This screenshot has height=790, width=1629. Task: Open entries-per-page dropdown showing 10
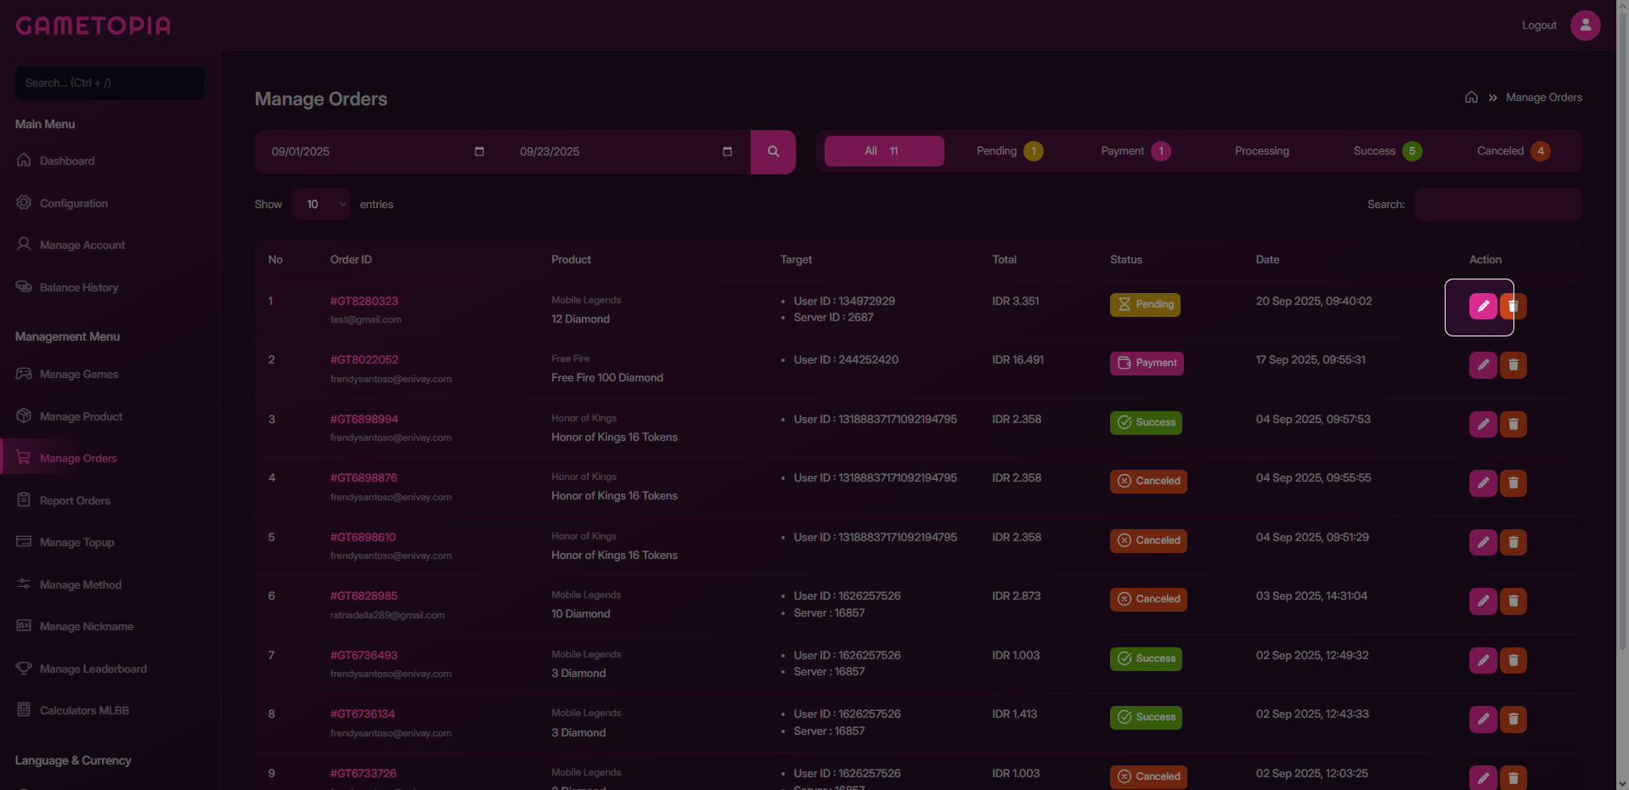coord(321,204)
